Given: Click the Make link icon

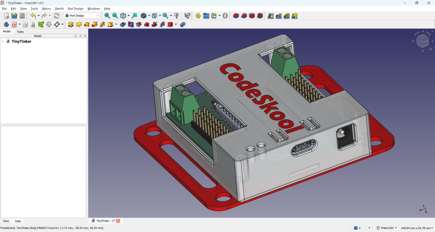Looking at the screenshot, I should click(214, 16).
